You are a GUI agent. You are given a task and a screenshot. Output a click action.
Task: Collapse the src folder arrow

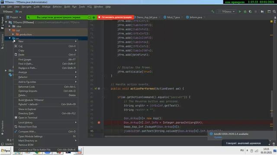[10, 38]
